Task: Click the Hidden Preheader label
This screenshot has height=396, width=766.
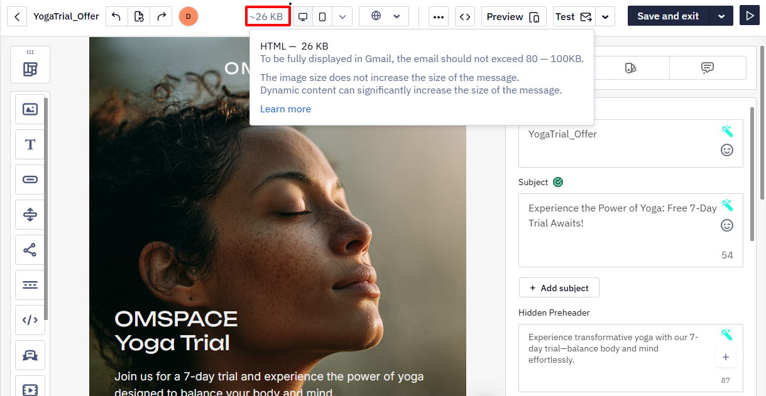Action: tap(554, 313)
